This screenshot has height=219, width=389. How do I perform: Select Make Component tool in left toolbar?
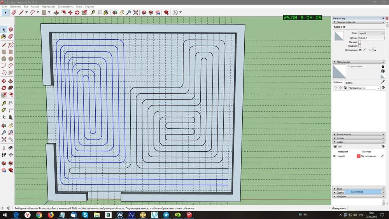point(11,30)
